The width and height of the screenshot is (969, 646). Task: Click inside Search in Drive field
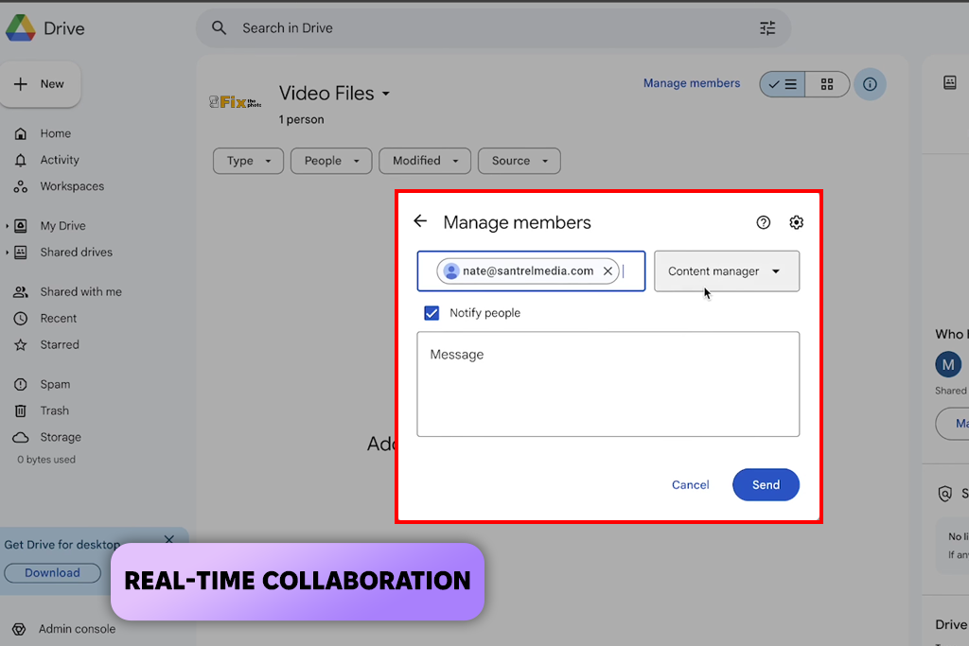point(493,27)
